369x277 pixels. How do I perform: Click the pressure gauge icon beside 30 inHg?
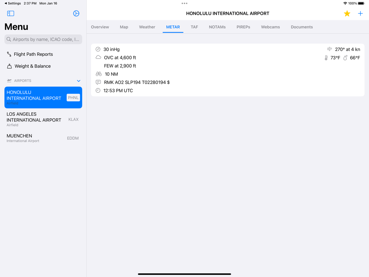[x=98, y=49]
